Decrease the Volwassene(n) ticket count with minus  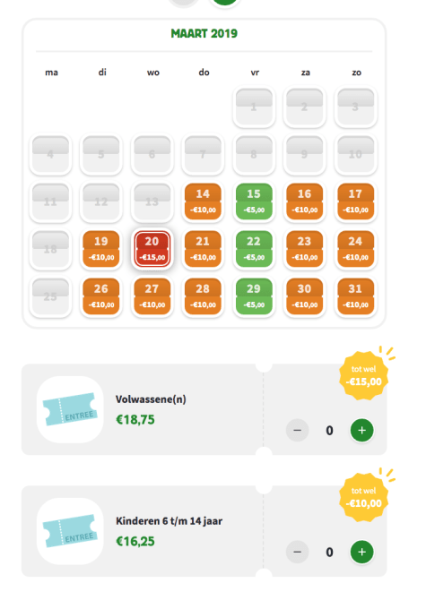(x=297, y=430)
